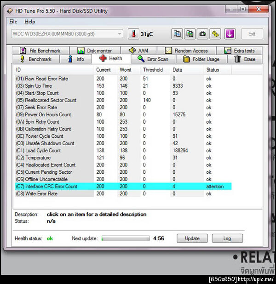This screenshot has height=284, width=276.
Task: Select the Health tab
Action: [111, 58]
